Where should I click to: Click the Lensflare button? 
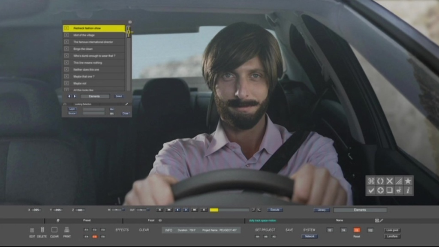(x=392, y=236)
